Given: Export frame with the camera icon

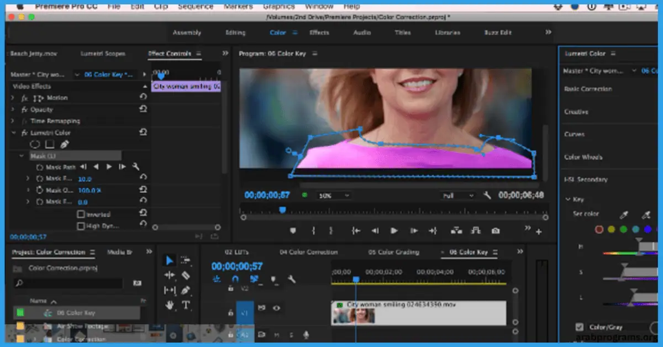Looking at the screenshot, I should coord(496,231).
